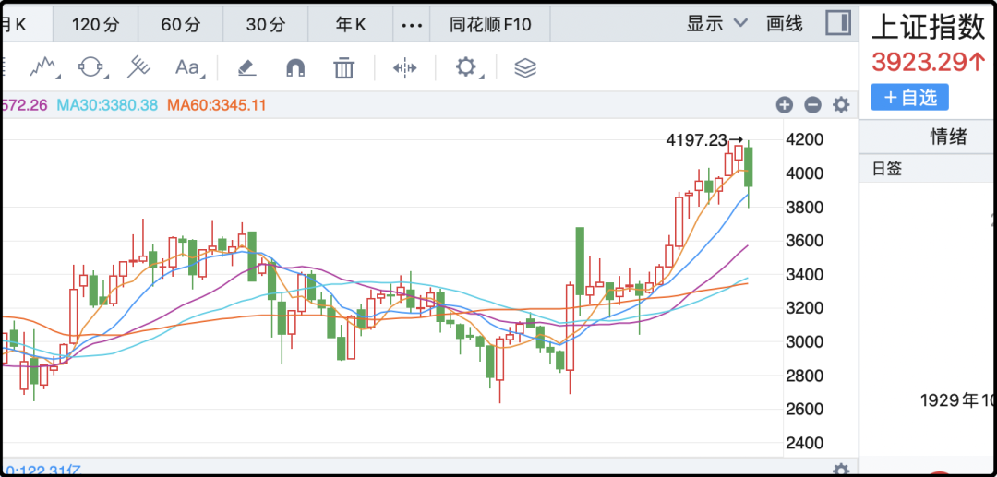The image size is (997, 477).
Task: Select the pitchfork channel line tool
Action: [x=138, y=67]
